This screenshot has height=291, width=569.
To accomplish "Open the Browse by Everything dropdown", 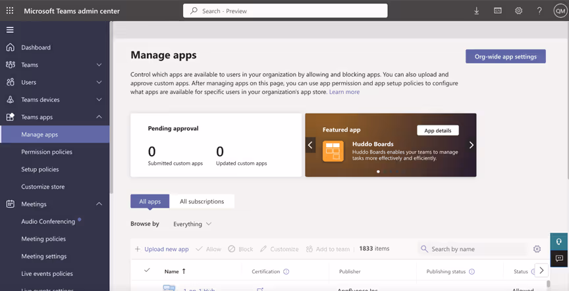I will [192, 224].
